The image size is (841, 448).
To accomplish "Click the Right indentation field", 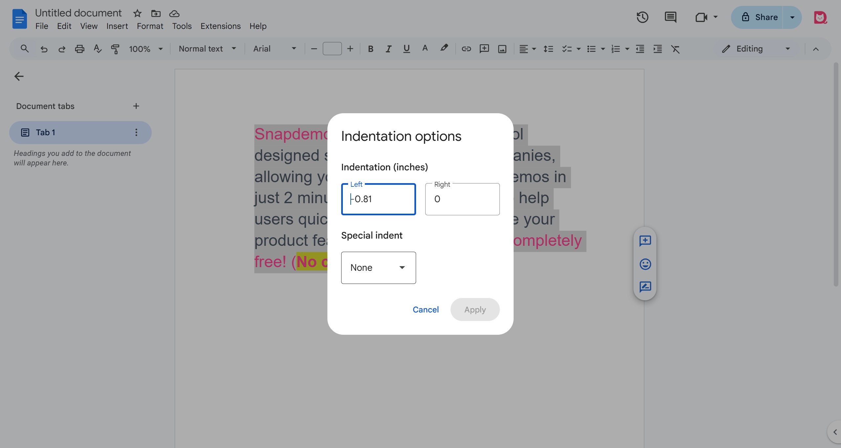I will (x=462, y=199).
